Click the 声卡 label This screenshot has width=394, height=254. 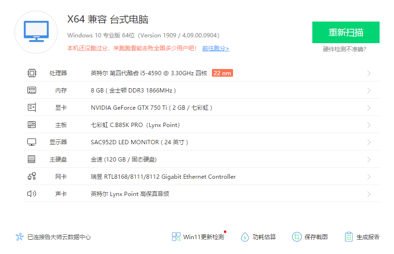(x=61, y=194)
